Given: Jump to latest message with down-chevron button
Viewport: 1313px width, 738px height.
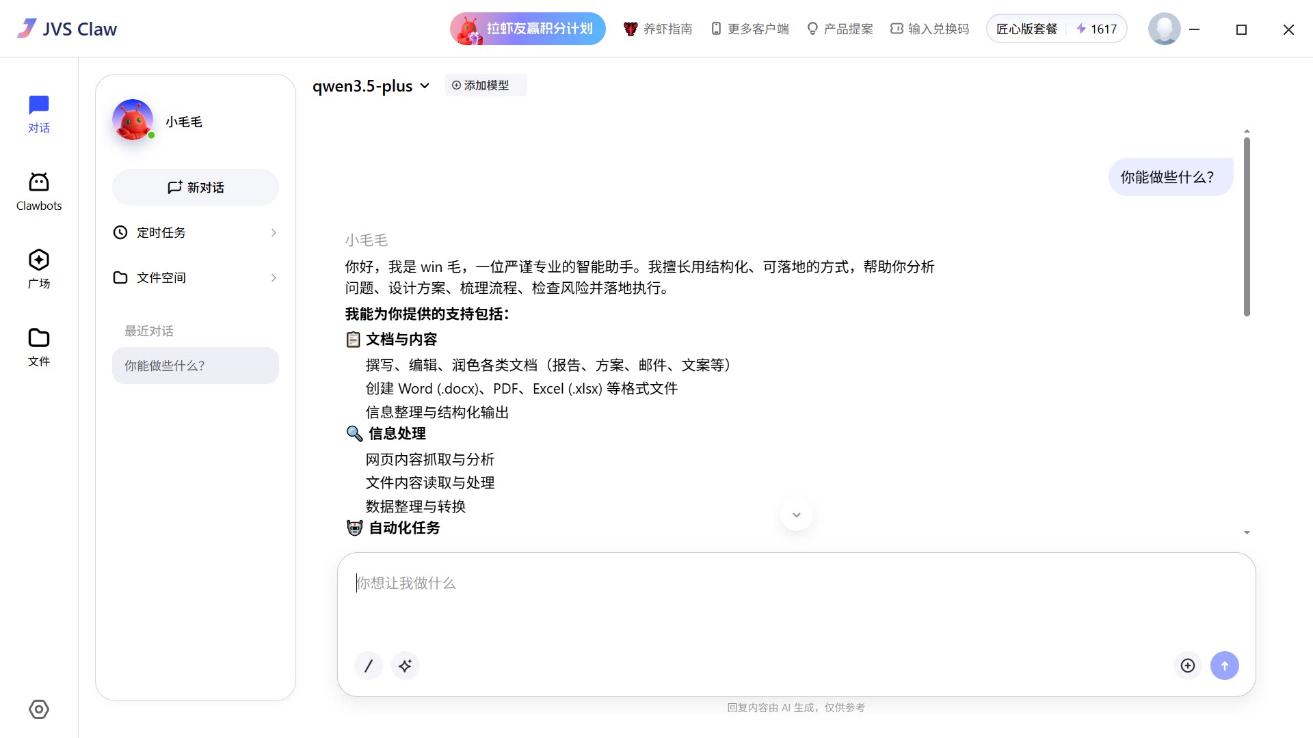Looking at the screenshot, I should click(x=797, y=515).
